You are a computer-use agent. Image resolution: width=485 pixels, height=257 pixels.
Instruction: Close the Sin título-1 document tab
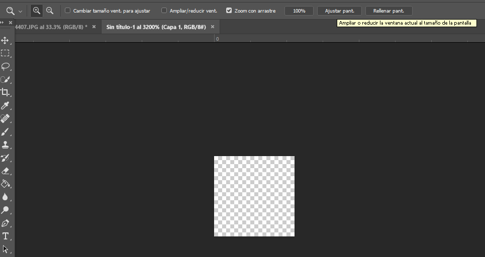click(x=213, y=27)
